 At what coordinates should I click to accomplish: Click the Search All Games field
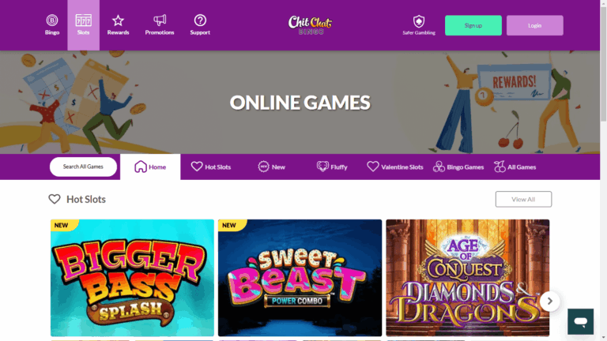[x=83, y=167]
